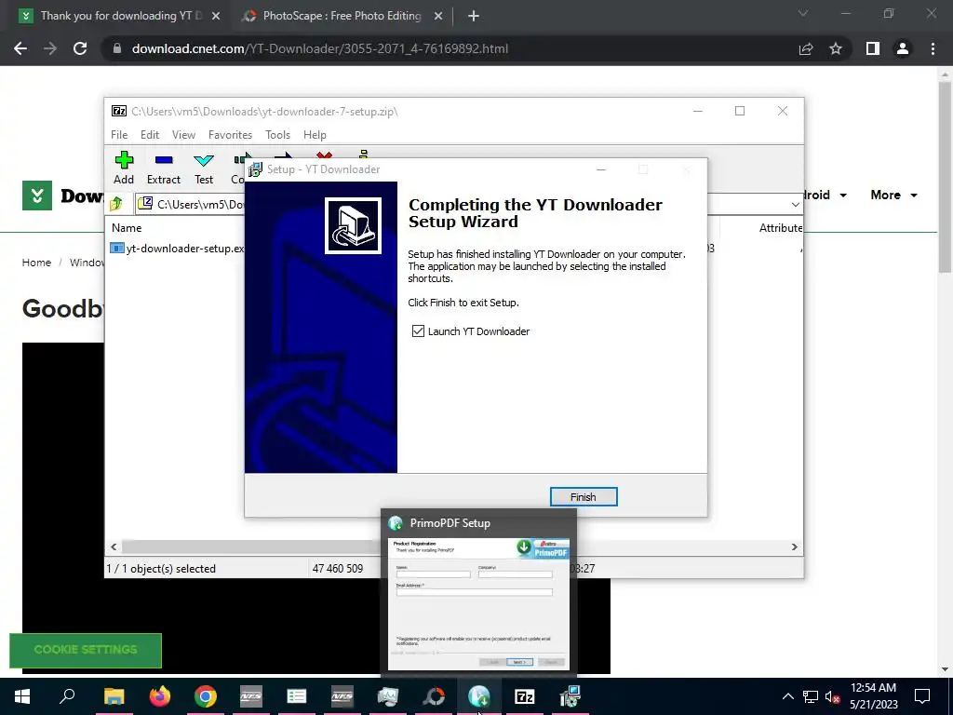Click the up-folder icon in 7-Zip
Viewport: 953px width, 715px height.
(116, 204)
